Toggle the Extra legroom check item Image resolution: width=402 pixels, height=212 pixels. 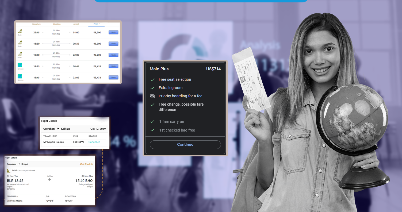(x=152, y=87)
